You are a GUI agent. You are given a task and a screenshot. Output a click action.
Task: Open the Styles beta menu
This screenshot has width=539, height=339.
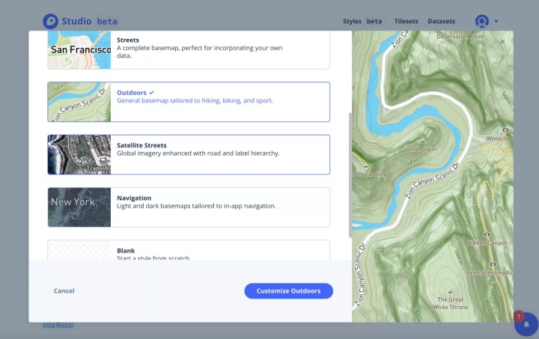(x=362, y=21)
